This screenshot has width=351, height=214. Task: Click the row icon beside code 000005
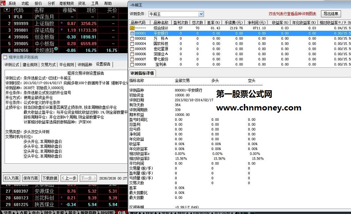coord(132,49)
